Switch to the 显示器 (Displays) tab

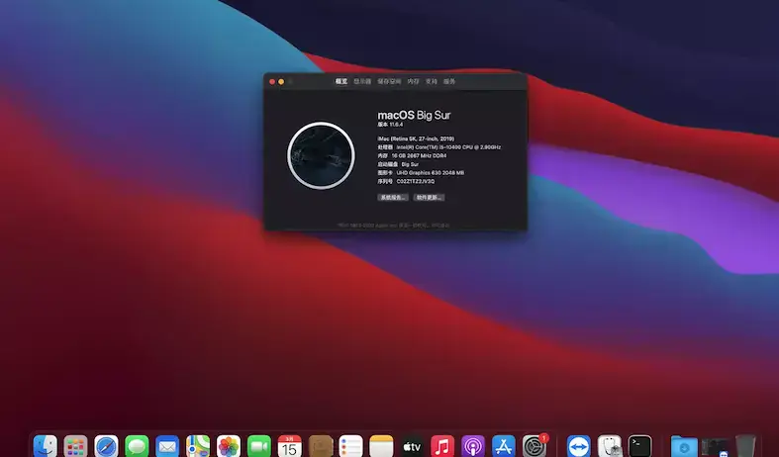click(362, 81)
